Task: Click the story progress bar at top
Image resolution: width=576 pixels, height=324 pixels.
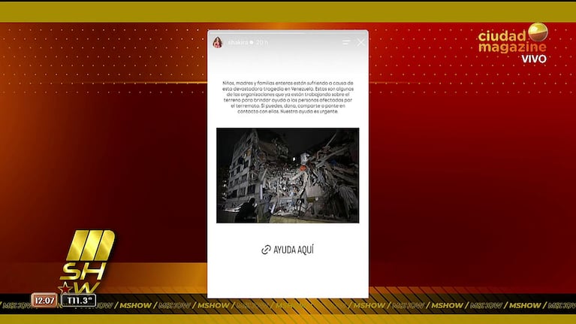Action: pyautogui.click(x=288, y=33)
